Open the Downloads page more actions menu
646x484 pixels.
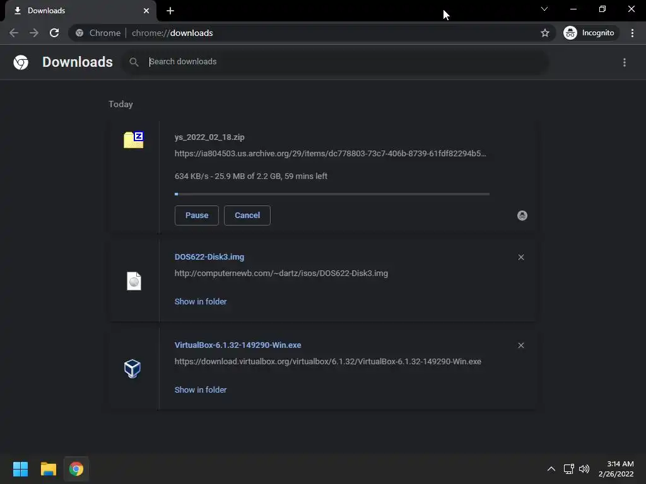click(x=624, y=62)
